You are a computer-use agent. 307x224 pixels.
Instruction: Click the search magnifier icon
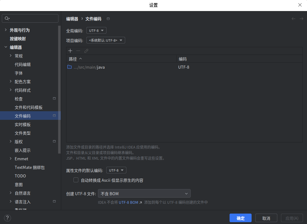click(x=7, y=18)
